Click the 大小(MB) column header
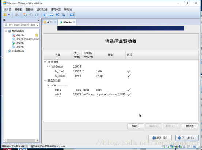This screenshot has height=150, width=202. tap(77, 55)
